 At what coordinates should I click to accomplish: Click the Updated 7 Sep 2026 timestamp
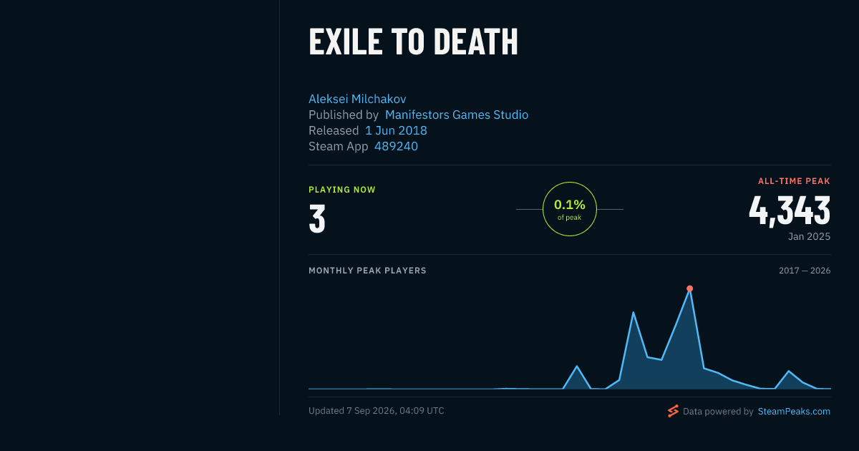tap(377, 411)
